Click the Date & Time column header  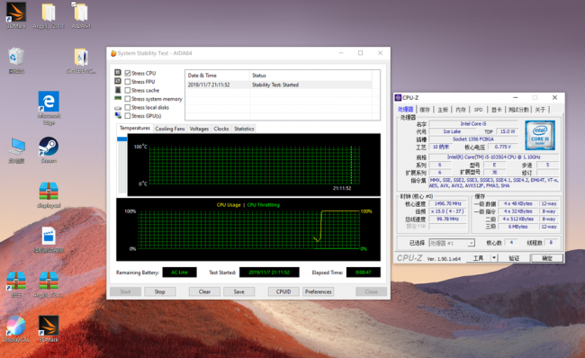coord(217,76)
